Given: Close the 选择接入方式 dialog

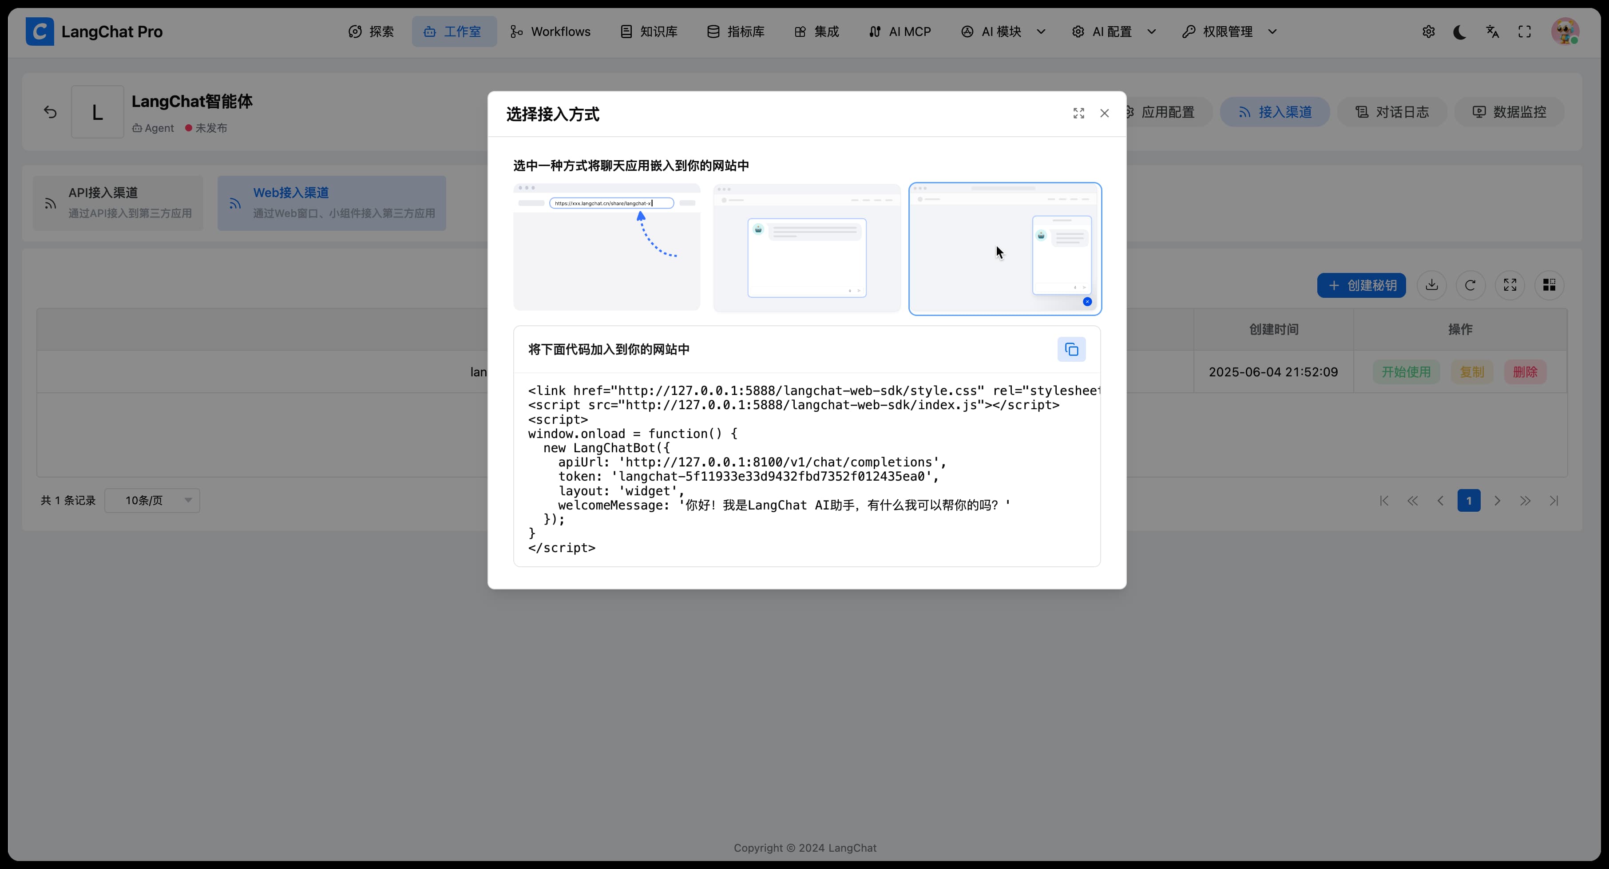Looking at the screenshot, I should (x=1104, y=113).
